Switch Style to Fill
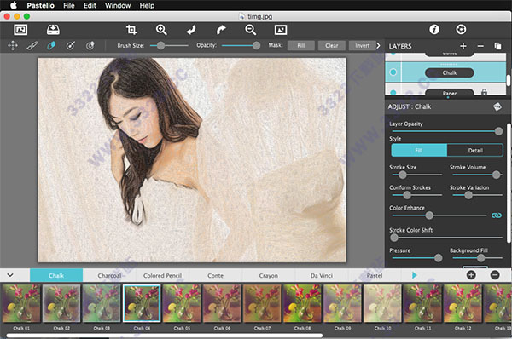The width and height of the screenshot is (512, 339). pos(419,150)
